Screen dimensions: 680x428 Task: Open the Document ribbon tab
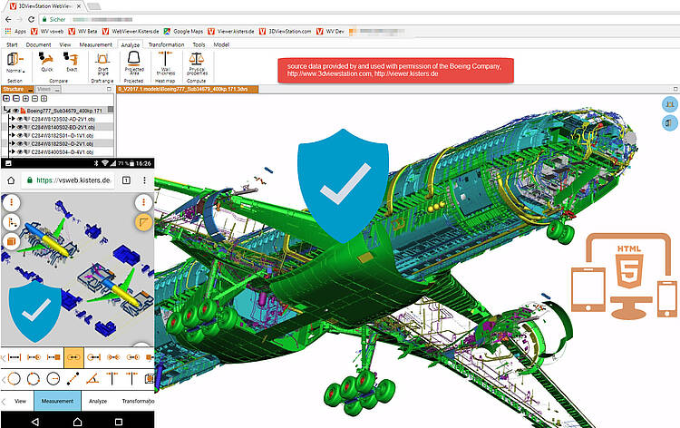(39, 44)
